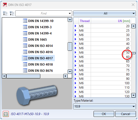Select the M6 row with length 45

(x=102, y=48)
